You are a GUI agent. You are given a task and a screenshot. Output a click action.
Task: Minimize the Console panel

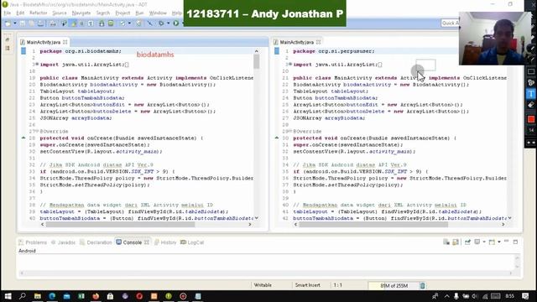pos(507,242)
